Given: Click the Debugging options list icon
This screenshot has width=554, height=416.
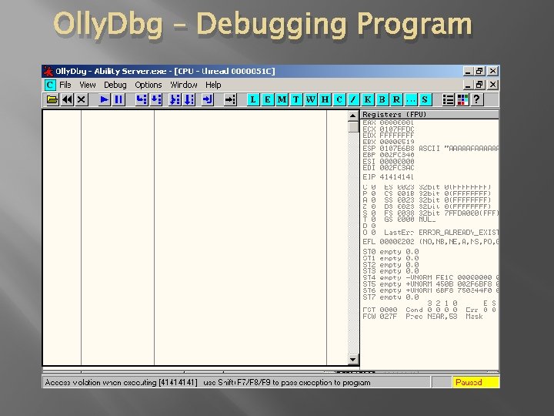Looking at the screenshot, I should point(449,99).
